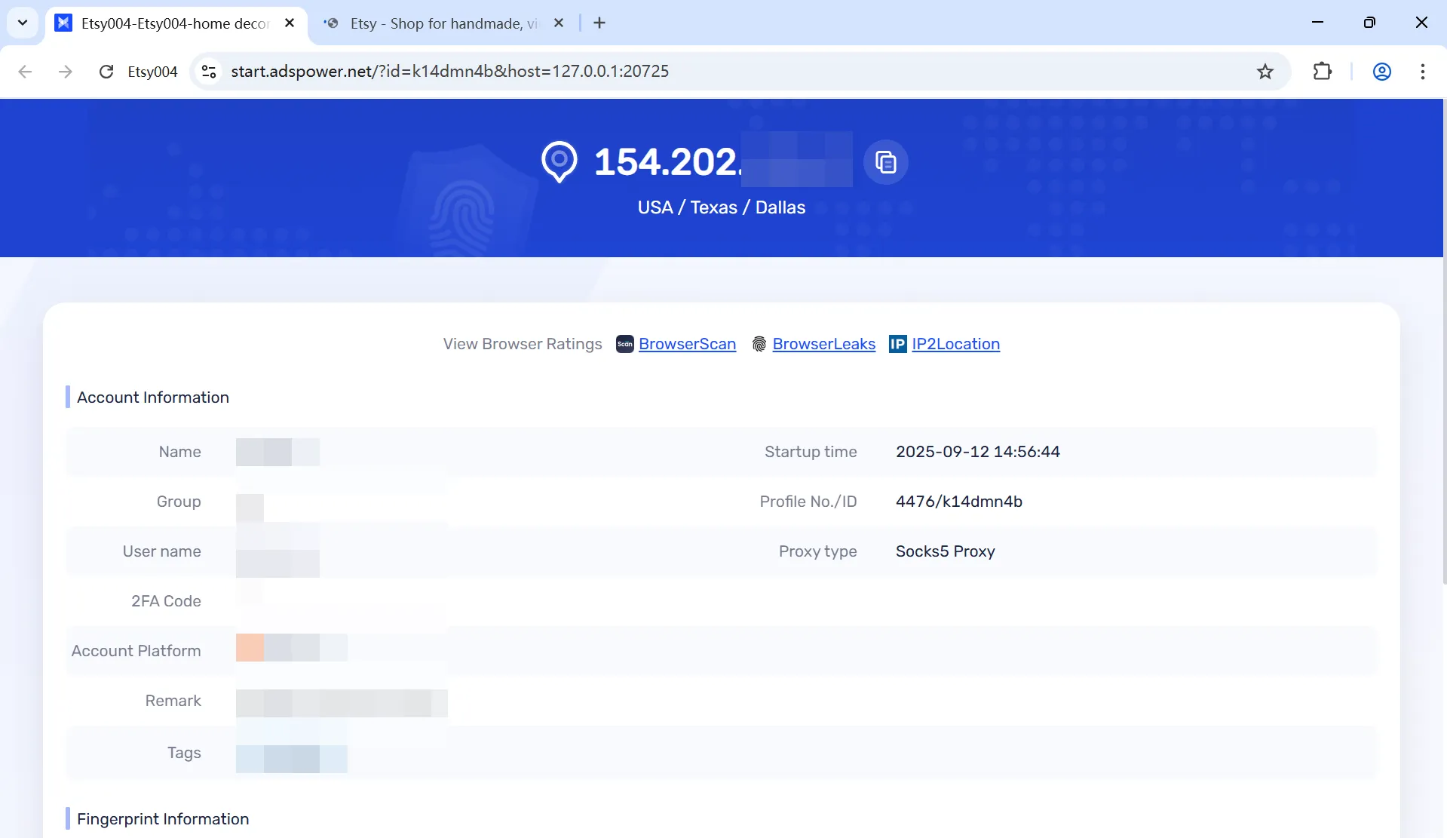Screen dimensions: 1447x838
Task: Open a new browser tab
Action: (x=599, y=23)
